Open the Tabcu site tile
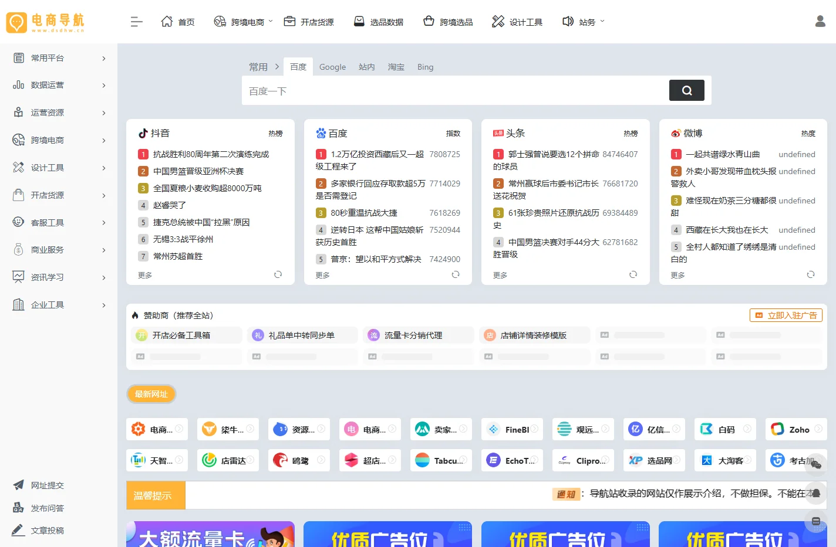 (x=441, y=460)
